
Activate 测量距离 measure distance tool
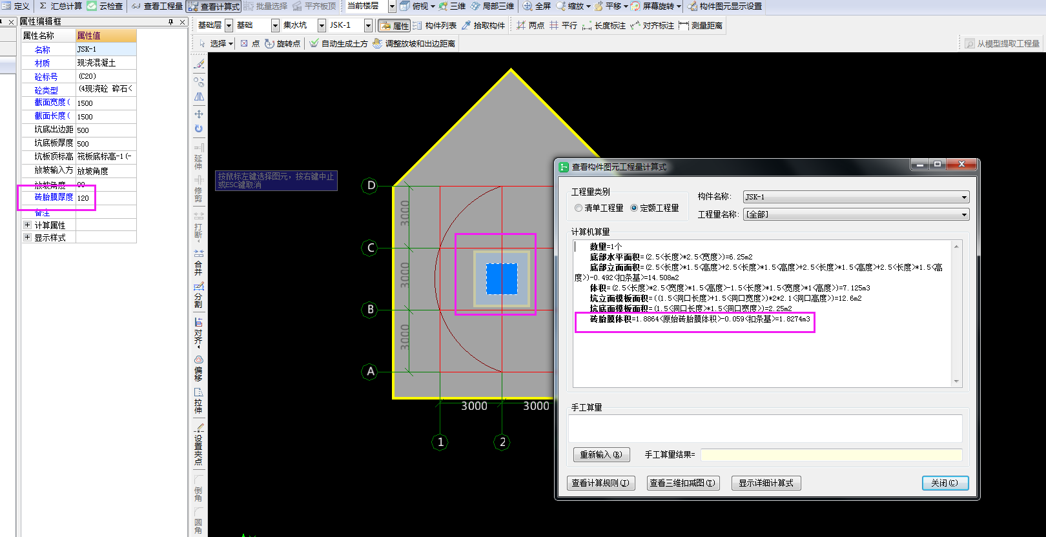701,25
